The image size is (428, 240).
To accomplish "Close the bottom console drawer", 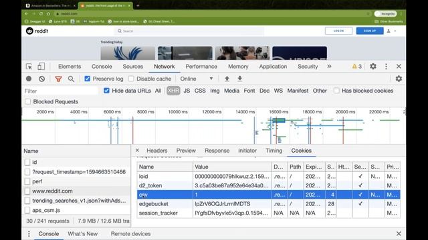I will tap(399, 234).
